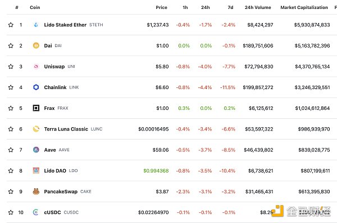Click the cUSDC coin logo
This screenshot has height=223, width=337.
pos(36,212)
